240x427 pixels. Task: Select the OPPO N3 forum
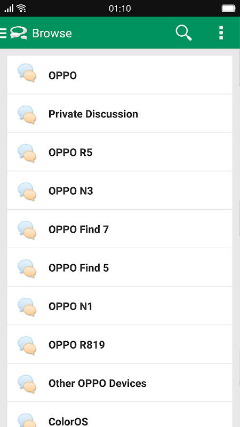(x=119, y=191)
